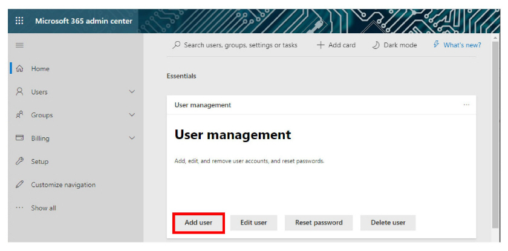
Task: Click the Groups people icon
Action: tap(20, 115)
